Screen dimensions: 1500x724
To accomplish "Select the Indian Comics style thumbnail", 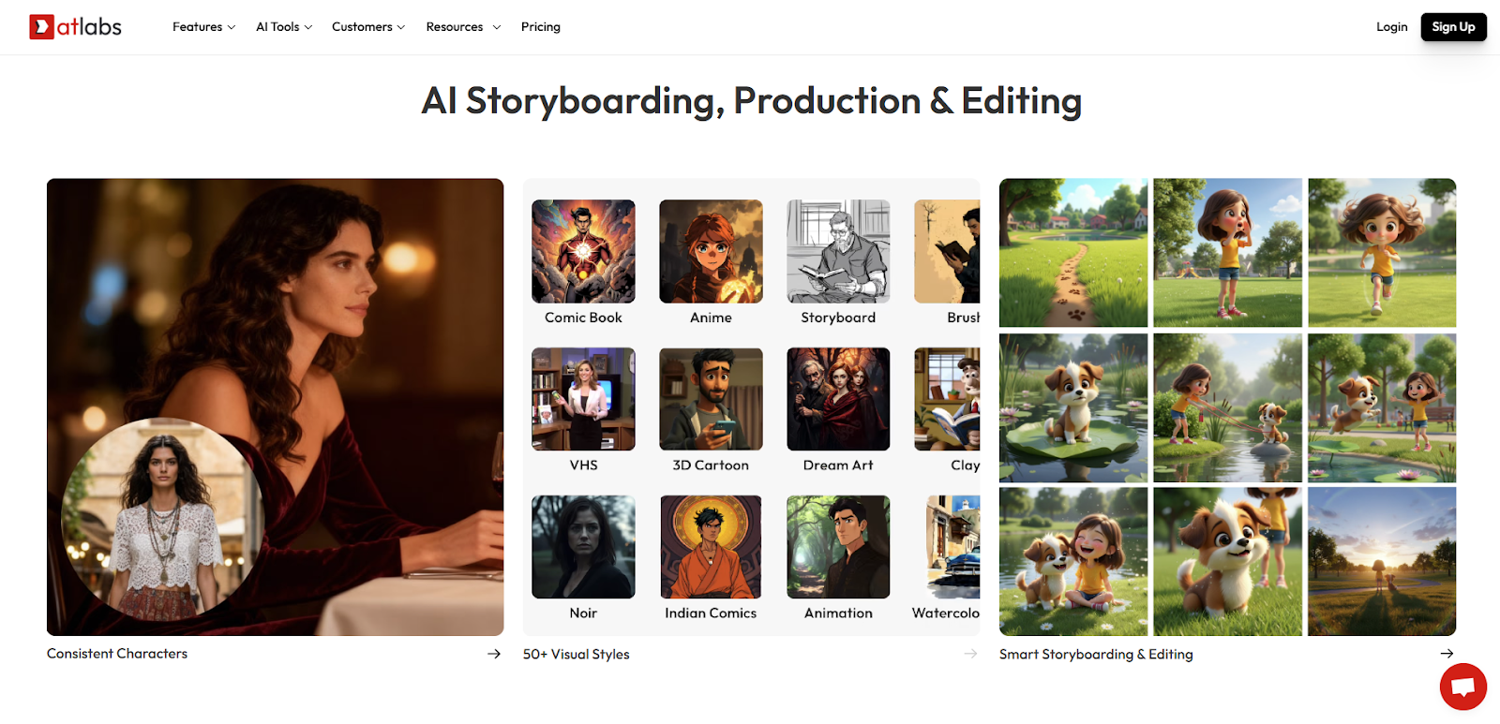I will coord(711,547).
